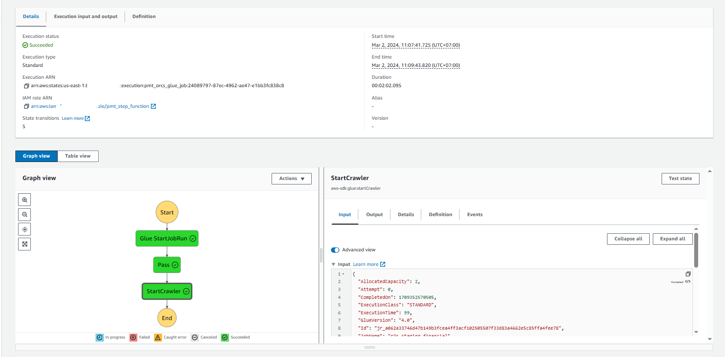725x357 pixels.
Task: Switch to Graph view
Action: [x=37, y=156]
